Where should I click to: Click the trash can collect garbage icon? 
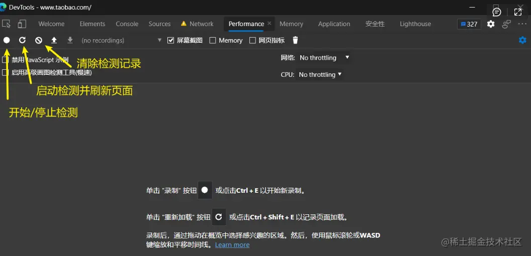[295, 40]
